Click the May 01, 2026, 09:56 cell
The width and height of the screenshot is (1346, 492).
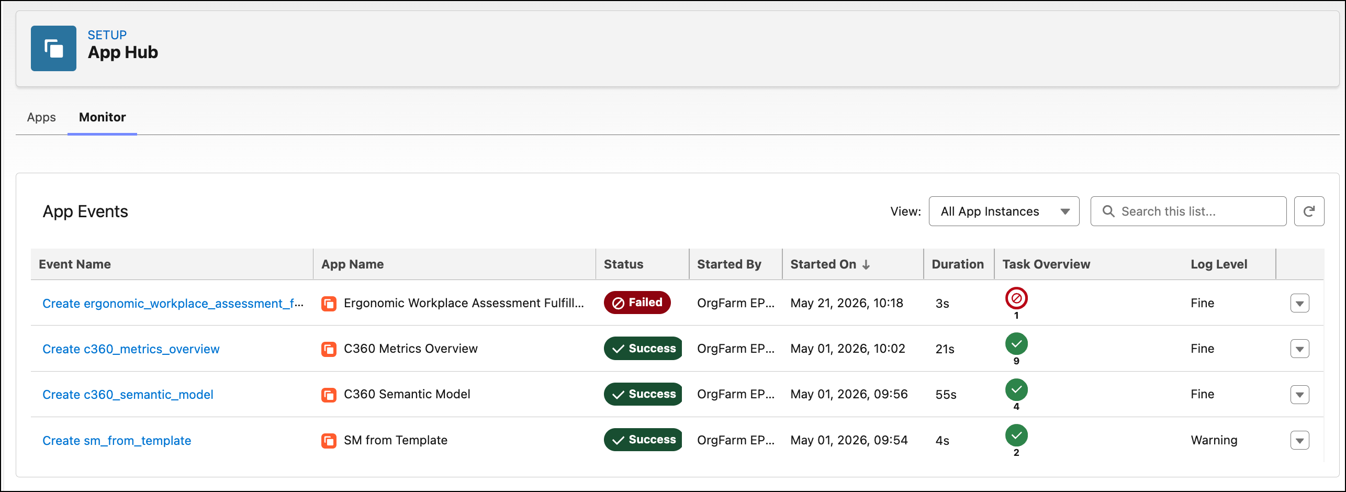tap(849, 394)
